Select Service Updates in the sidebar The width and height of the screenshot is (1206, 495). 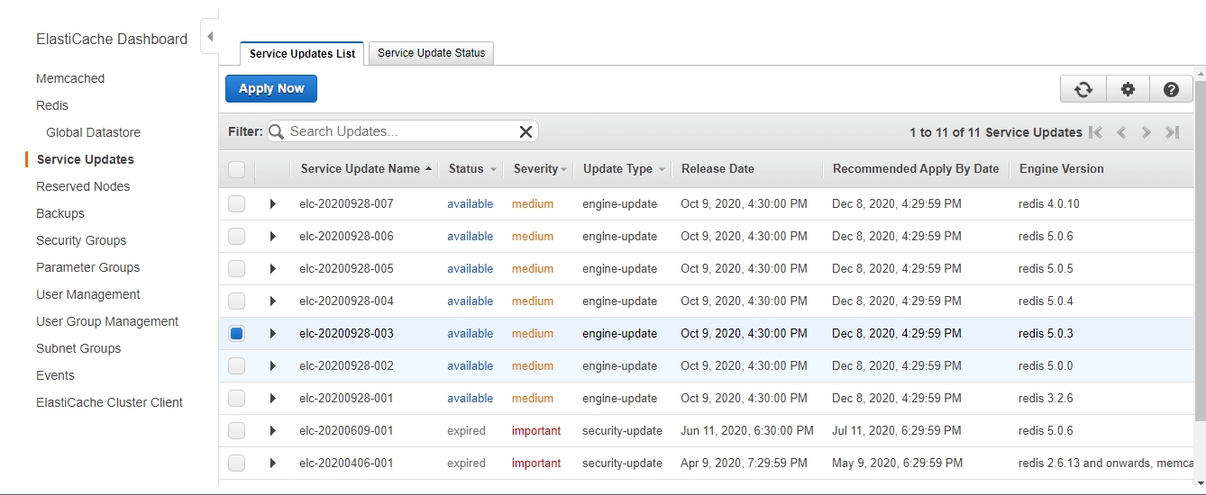click(86, 159)
